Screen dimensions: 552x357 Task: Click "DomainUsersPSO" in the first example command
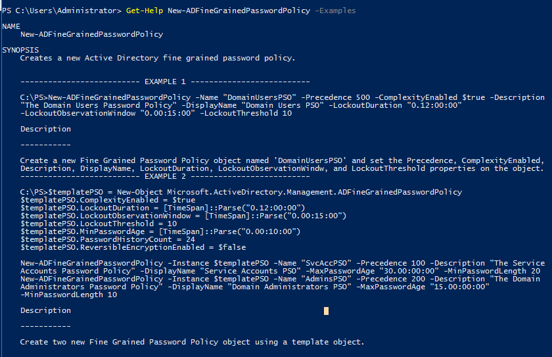point(262,97)
